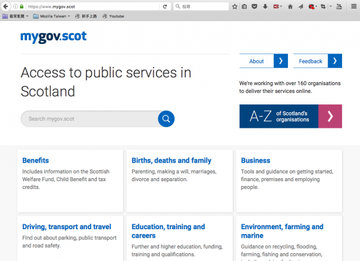Open dropdown arrow next to red add-on
Viewport: 360px width, 261px height.
(316, 7)
